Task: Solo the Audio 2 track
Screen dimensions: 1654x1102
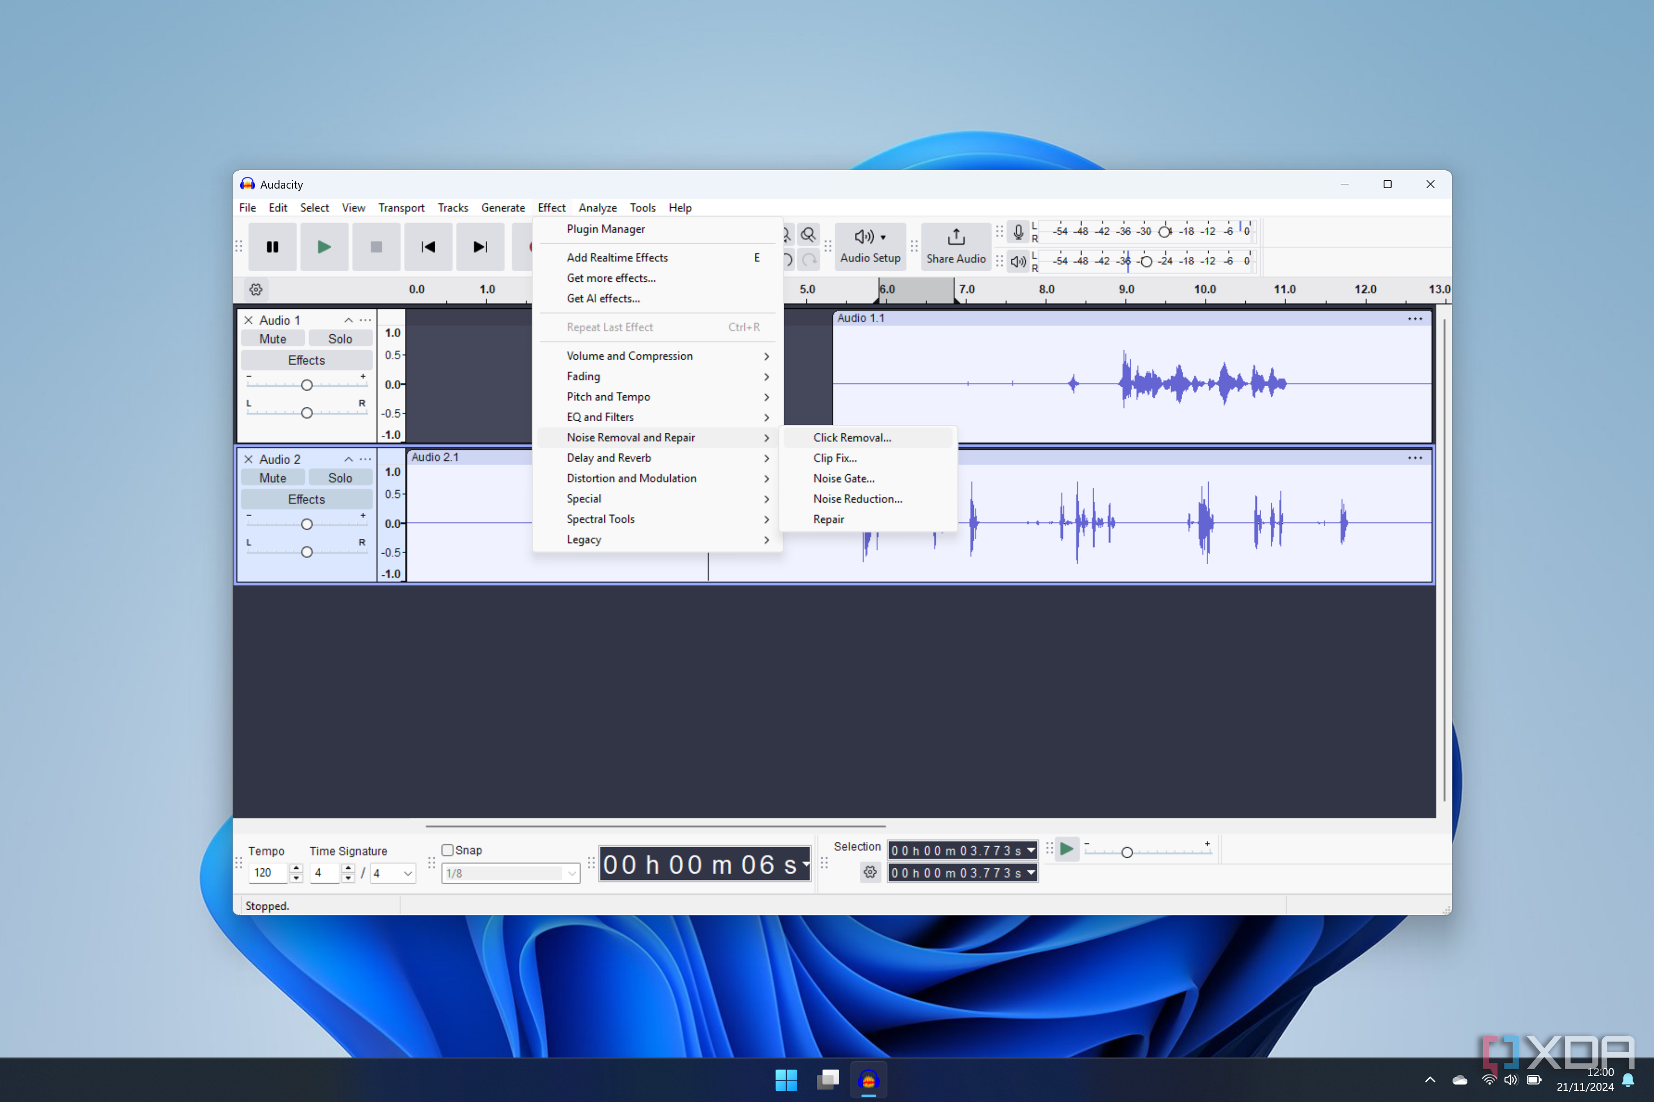Action: 340,478
